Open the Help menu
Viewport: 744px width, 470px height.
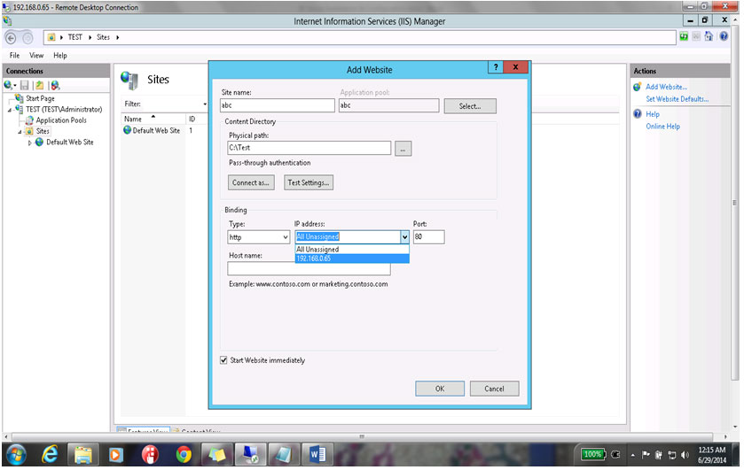60,56
